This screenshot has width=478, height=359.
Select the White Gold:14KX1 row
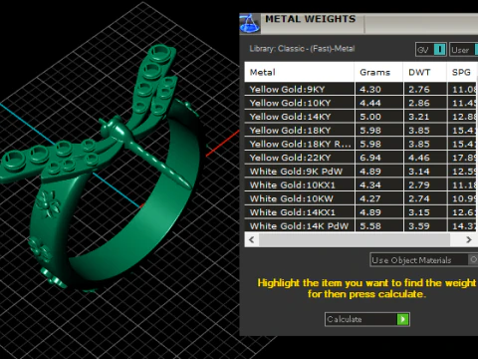pyautogui.click(x=360, y=211)
